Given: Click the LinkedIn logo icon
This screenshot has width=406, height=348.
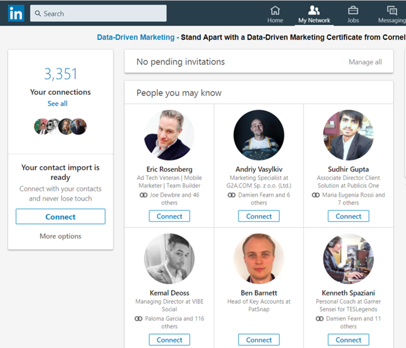Looking at the screenshot, I should click(16, 13).
